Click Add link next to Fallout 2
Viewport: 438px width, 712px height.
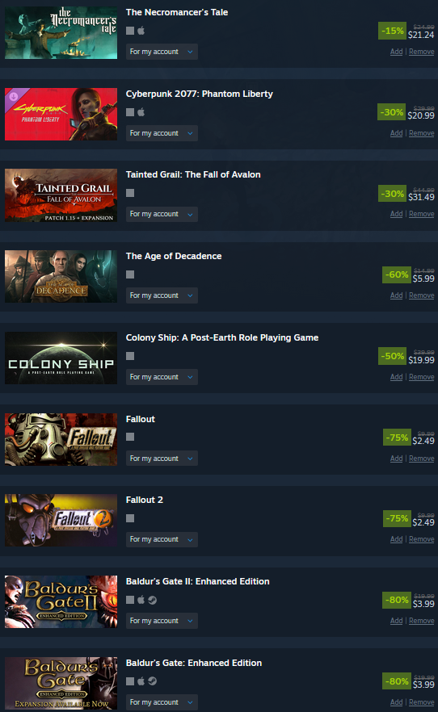pyautogui.click(x=396, y=539)
